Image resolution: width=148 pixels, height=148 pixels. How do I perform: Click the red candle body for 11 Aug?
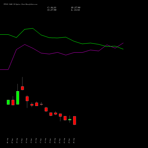point(22,88)
